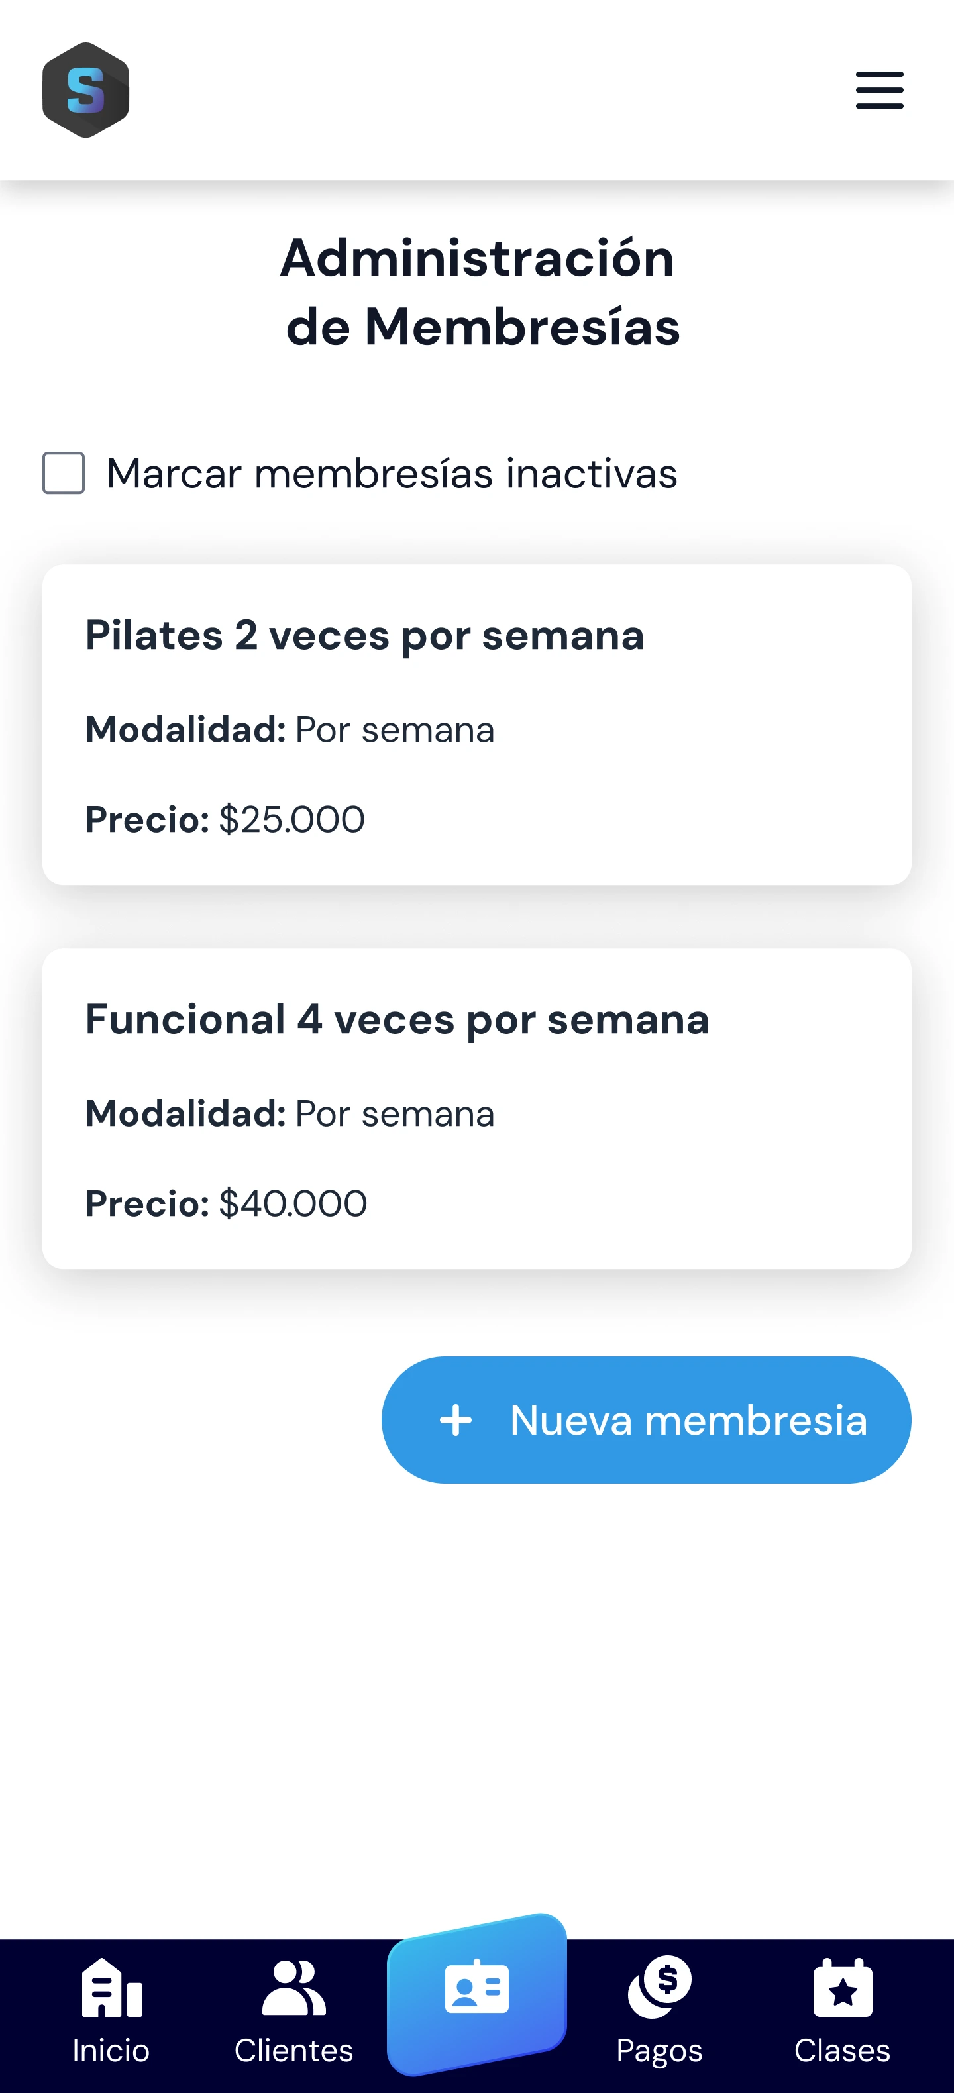This screenshot has width=954, height=2093.
Task: Switch to the Clientes tab label
Action: 293,2051
